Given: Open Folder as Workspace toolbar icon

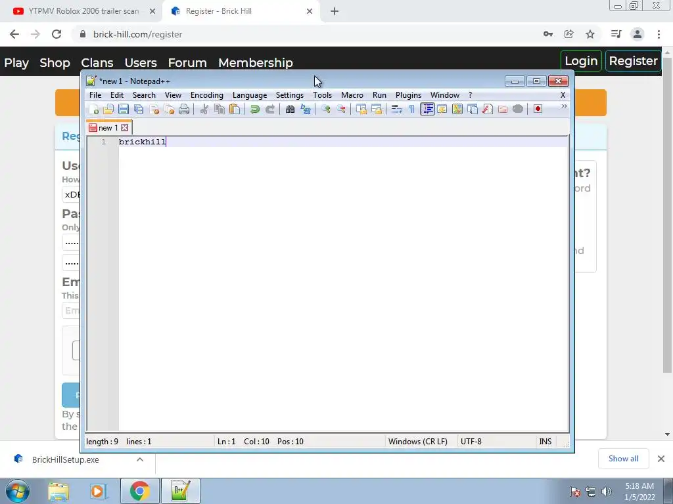Looking at the screenshot, I should 503,109.
